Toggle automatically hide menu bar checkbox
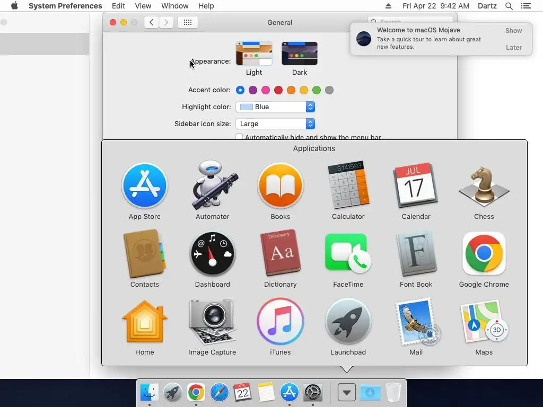This screenshot has width=543, height=407. (x=239, y=137)
